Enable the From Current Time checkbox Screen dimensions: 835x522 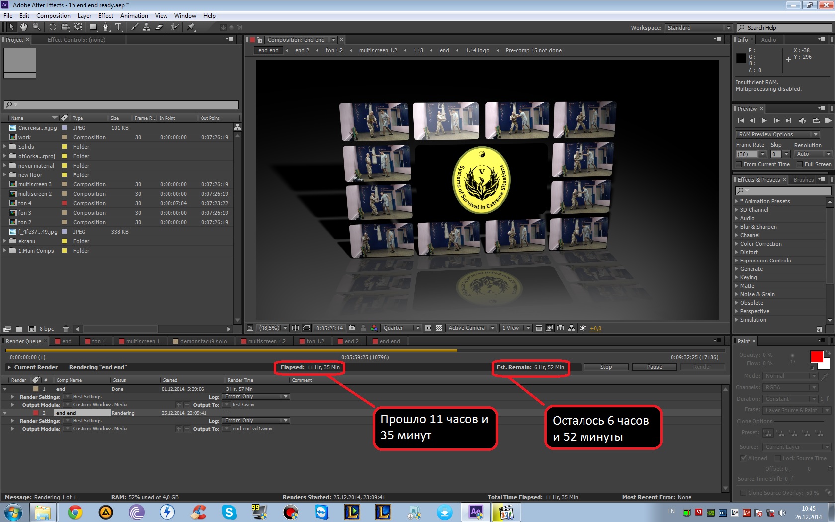click(x=739, y=164)
